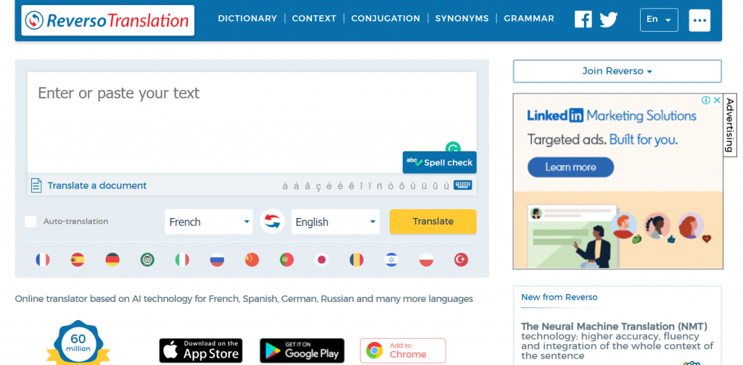Expand the Join Reverso dropdown
The width and height of the screenshot is (743, 365).
(617, 71)
